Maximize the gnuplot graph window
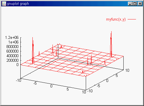This screenshot has height=106, width=144. [x=135, y=4]
